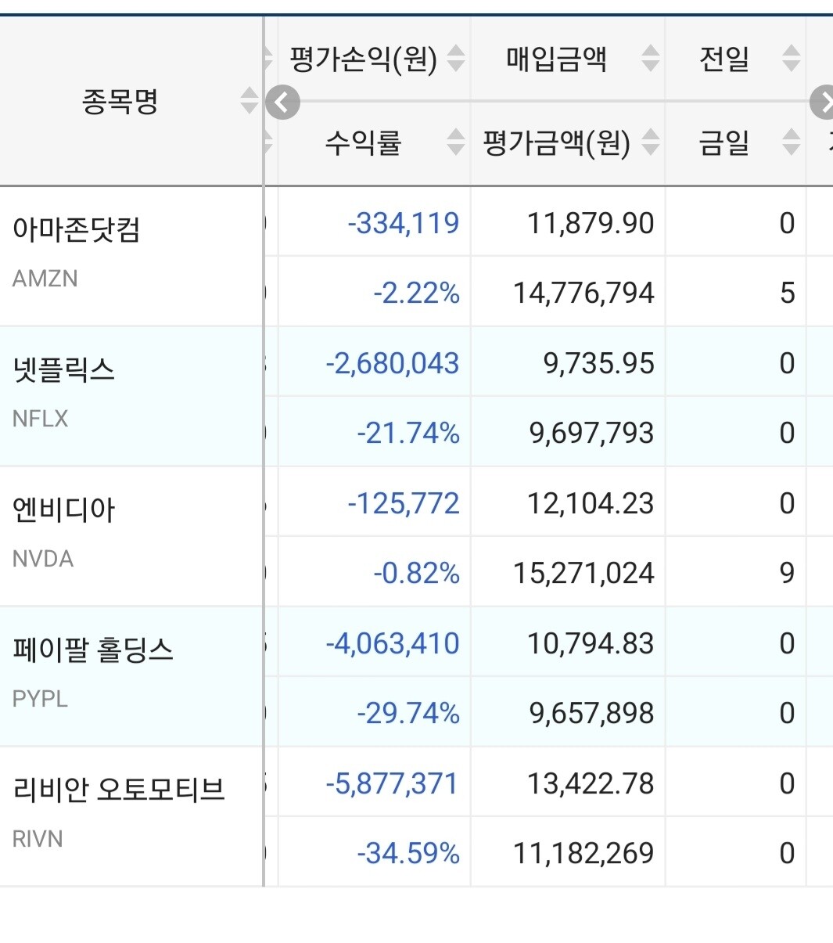Viewport: 833px width, 943px height.
Task: Collapse columns using the left edge chevron
Action: 282,102
